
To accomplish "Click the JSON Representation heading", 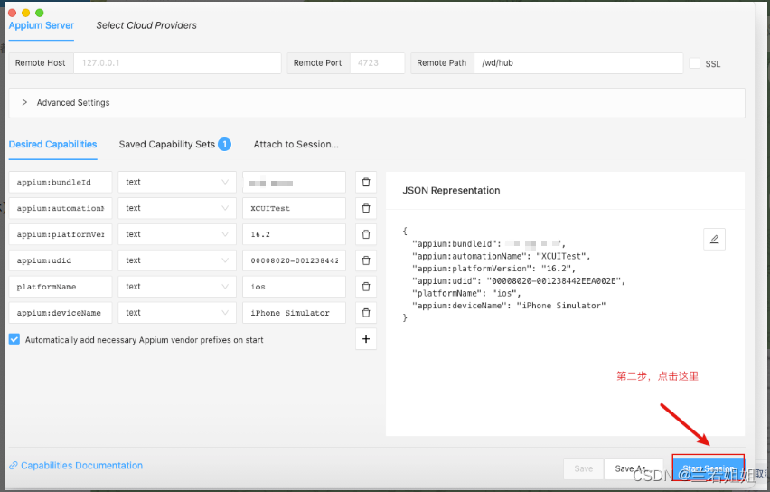I will tap(451, 190).
